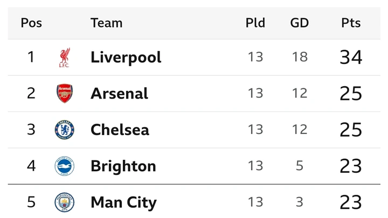Select the Man City team name
This screenshot has height=218, width=388.
coord(123,202)
